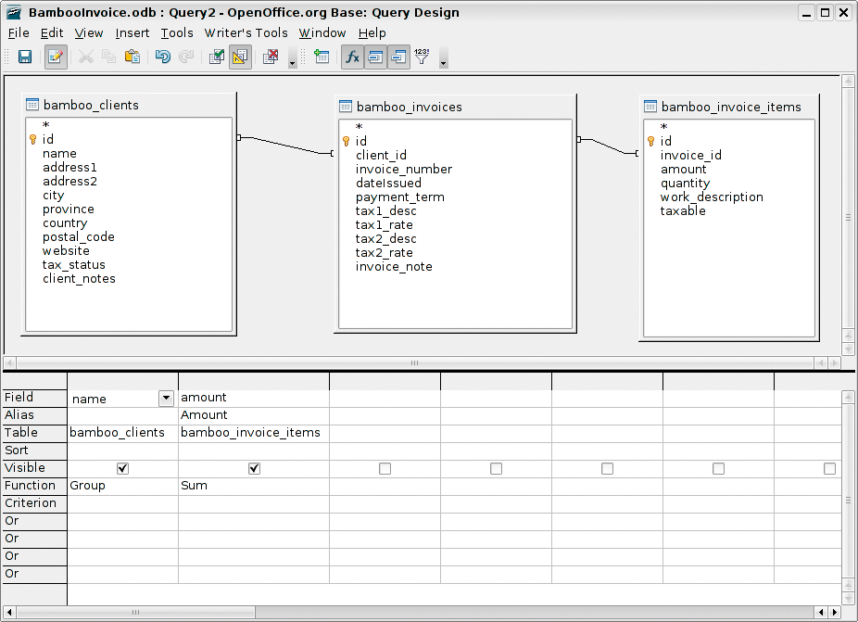
Task: Click the Sum function cell
Action: [254, 486]
